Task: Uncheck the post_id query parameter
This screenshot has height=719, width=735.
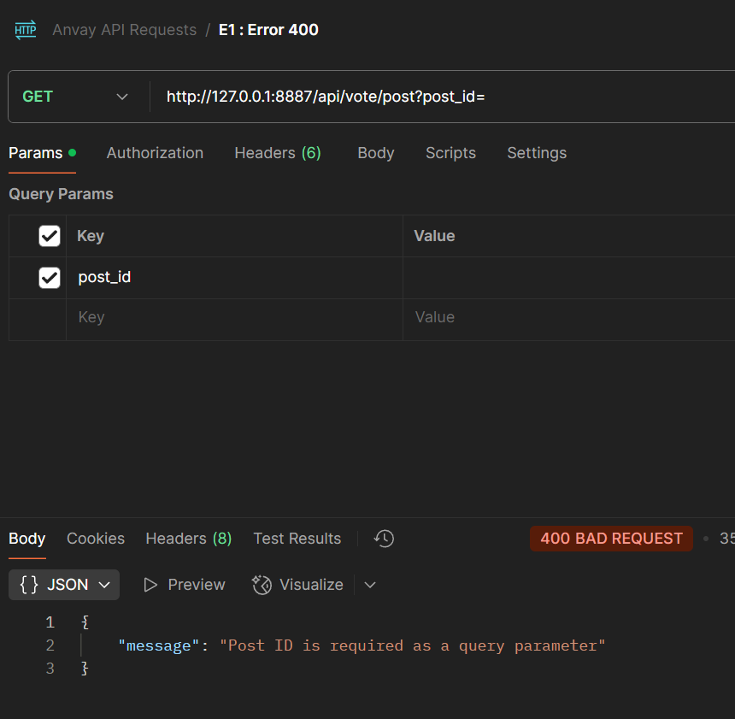Action: (49, 277)
